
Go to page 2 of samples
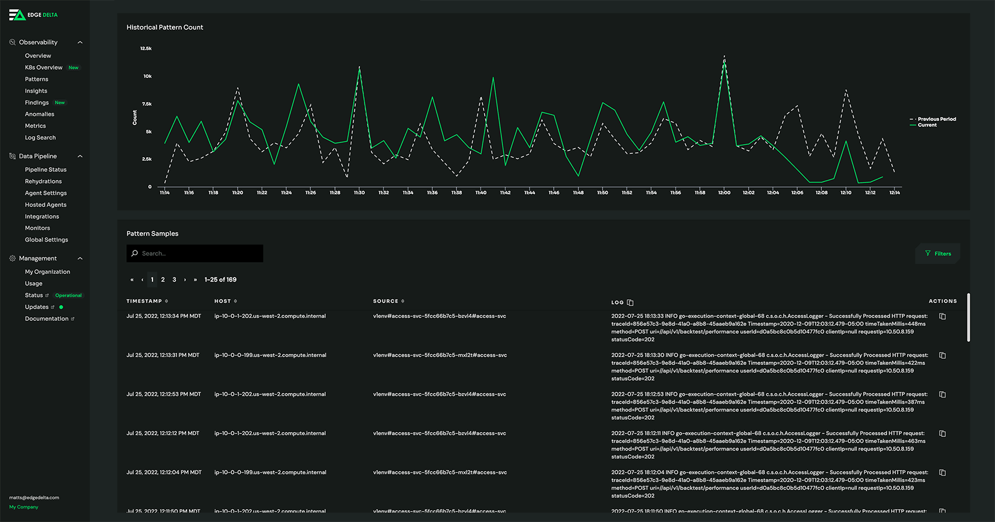point(163,280)
